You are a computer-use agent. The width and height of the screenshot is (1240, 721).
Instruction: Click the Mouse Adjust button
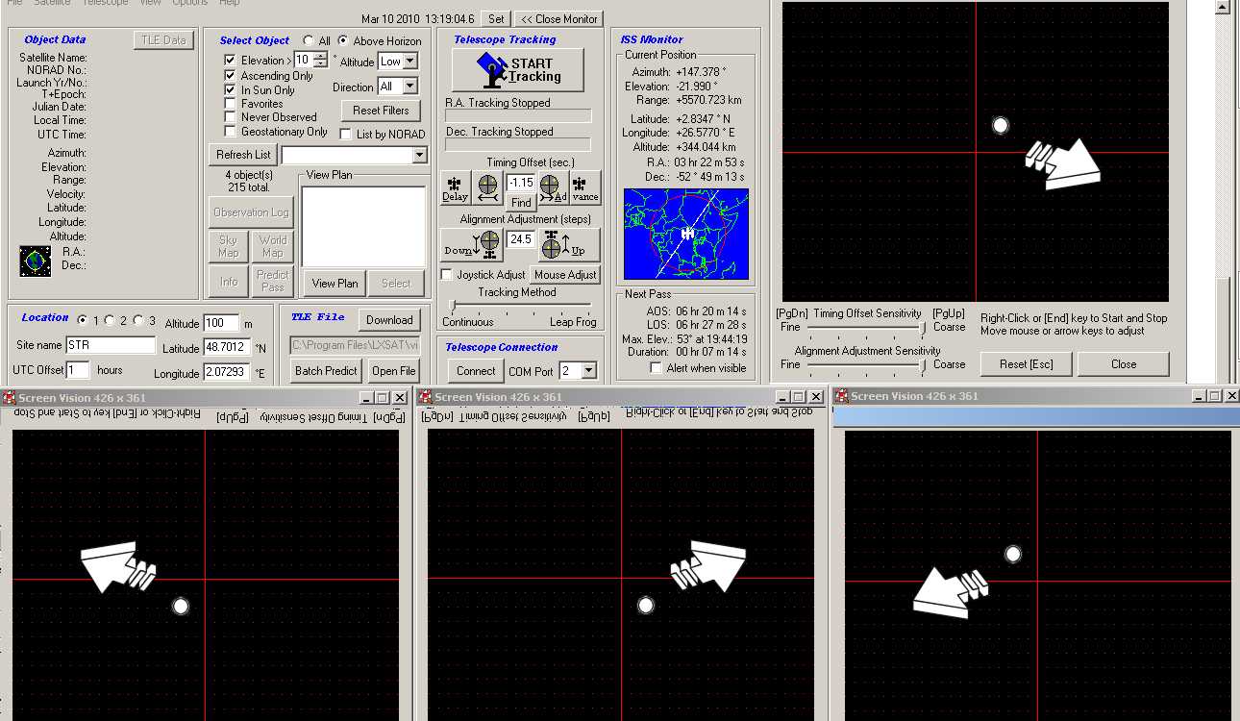565,275
